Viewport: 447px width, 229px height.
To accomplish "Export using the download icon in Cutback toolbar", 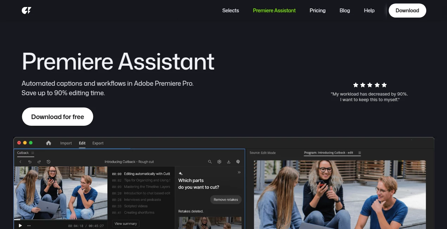I will [229, 162].
